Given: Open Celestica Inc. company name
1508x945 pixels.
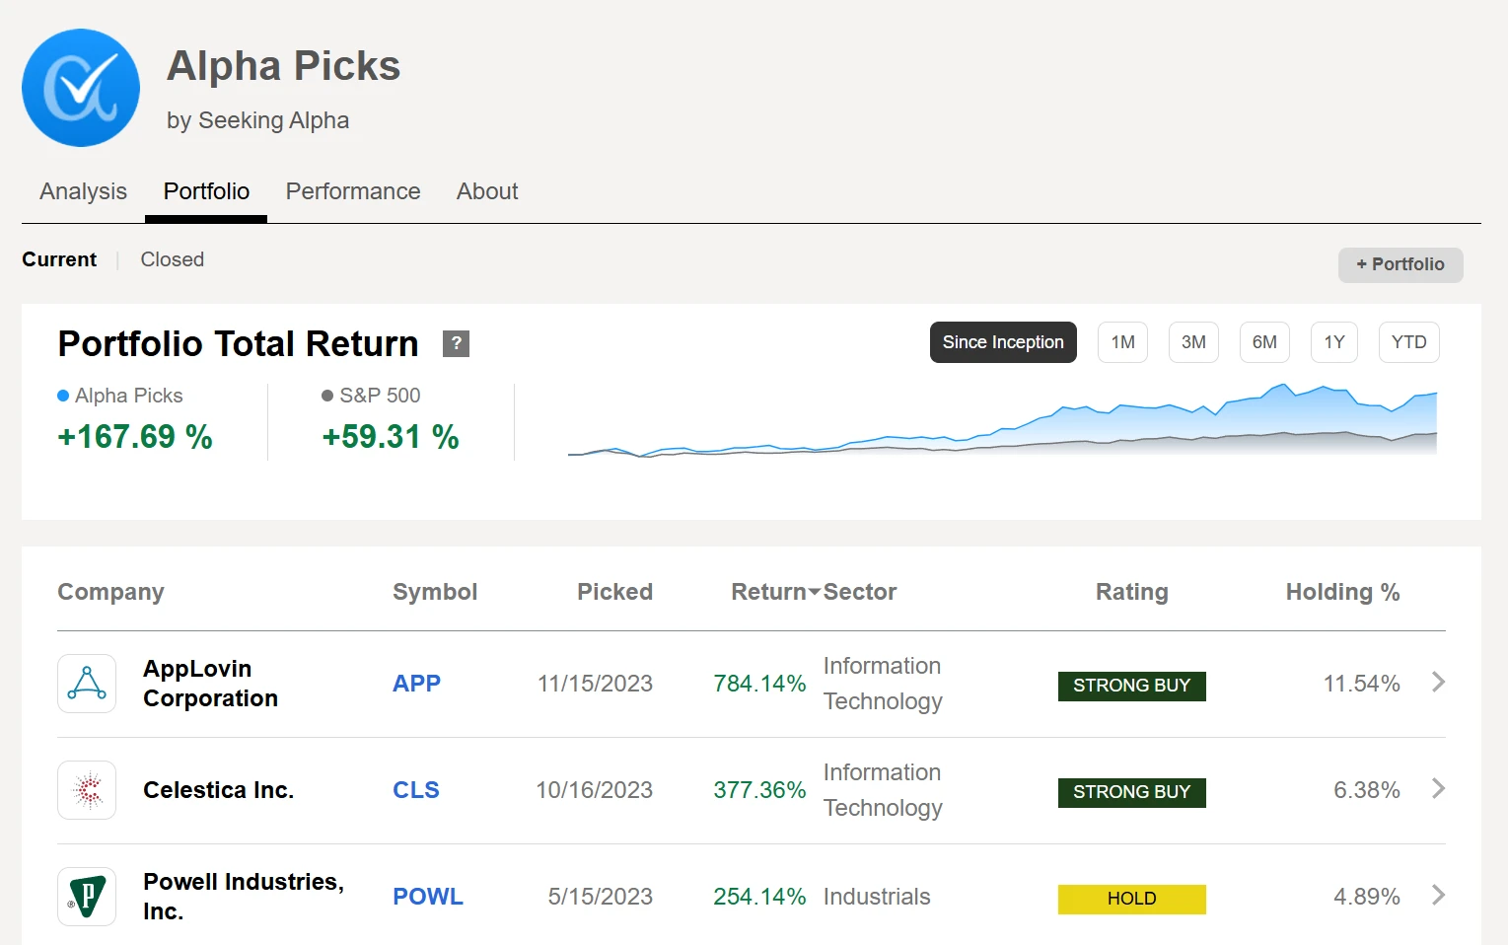Looking at the screenshot, I should coord(218,790).
